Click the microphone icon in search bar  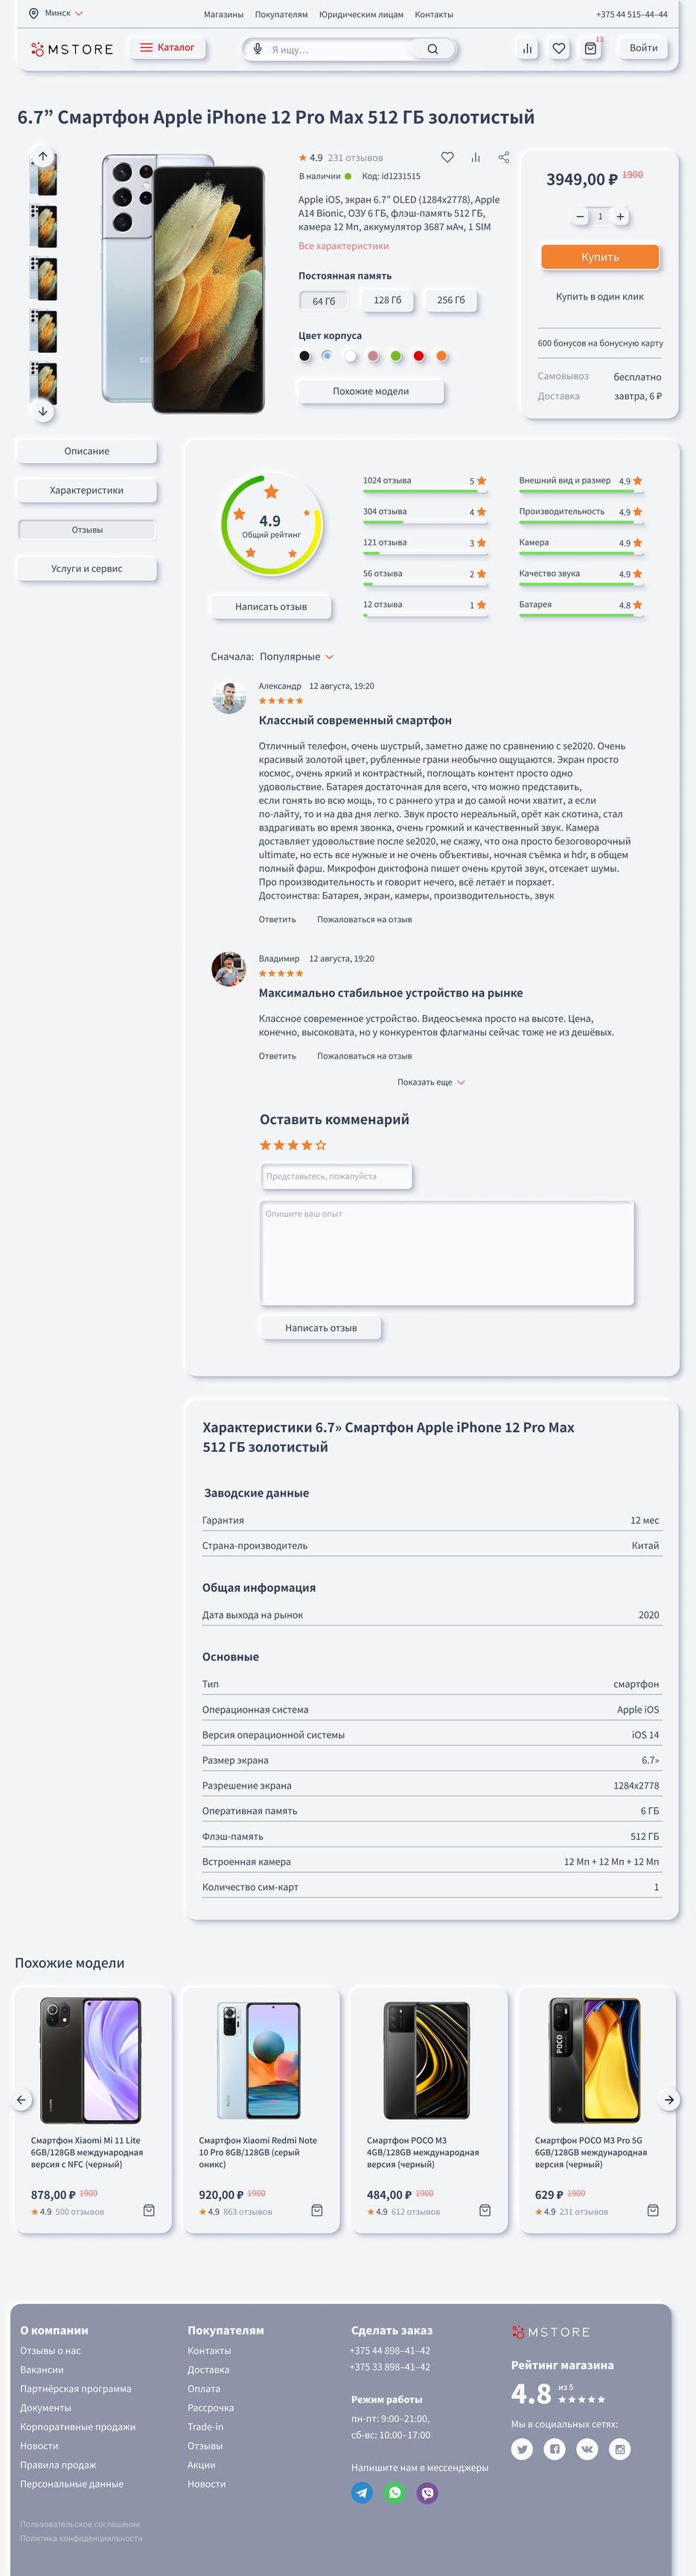coord(258,49)
